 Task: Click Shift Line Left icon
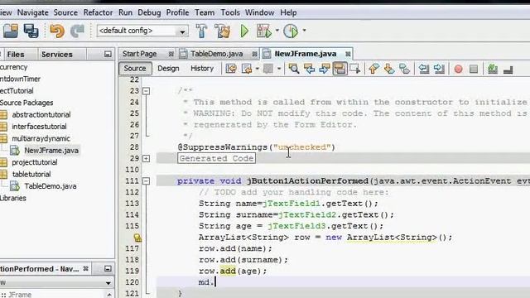(423, 69)
